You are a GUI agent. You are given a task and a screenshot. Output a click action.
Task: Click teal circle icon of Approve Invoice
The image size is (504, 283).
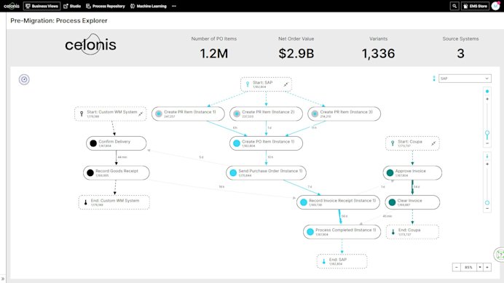(390, 173)
